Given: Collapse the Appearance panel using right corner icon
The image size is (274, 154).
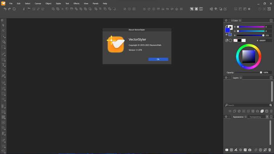Looking at the screenshot, I should (271, 117).
